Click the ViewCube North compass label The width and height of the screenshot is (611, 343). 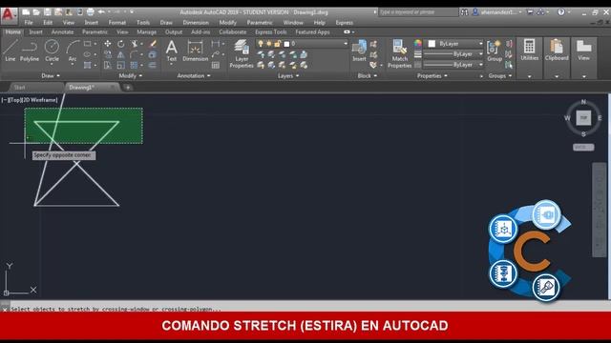tap(583, 102)
